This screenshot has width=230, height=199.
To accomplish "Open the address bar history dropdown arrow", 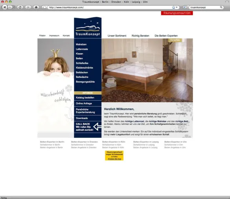I will [x=177, y=7].
